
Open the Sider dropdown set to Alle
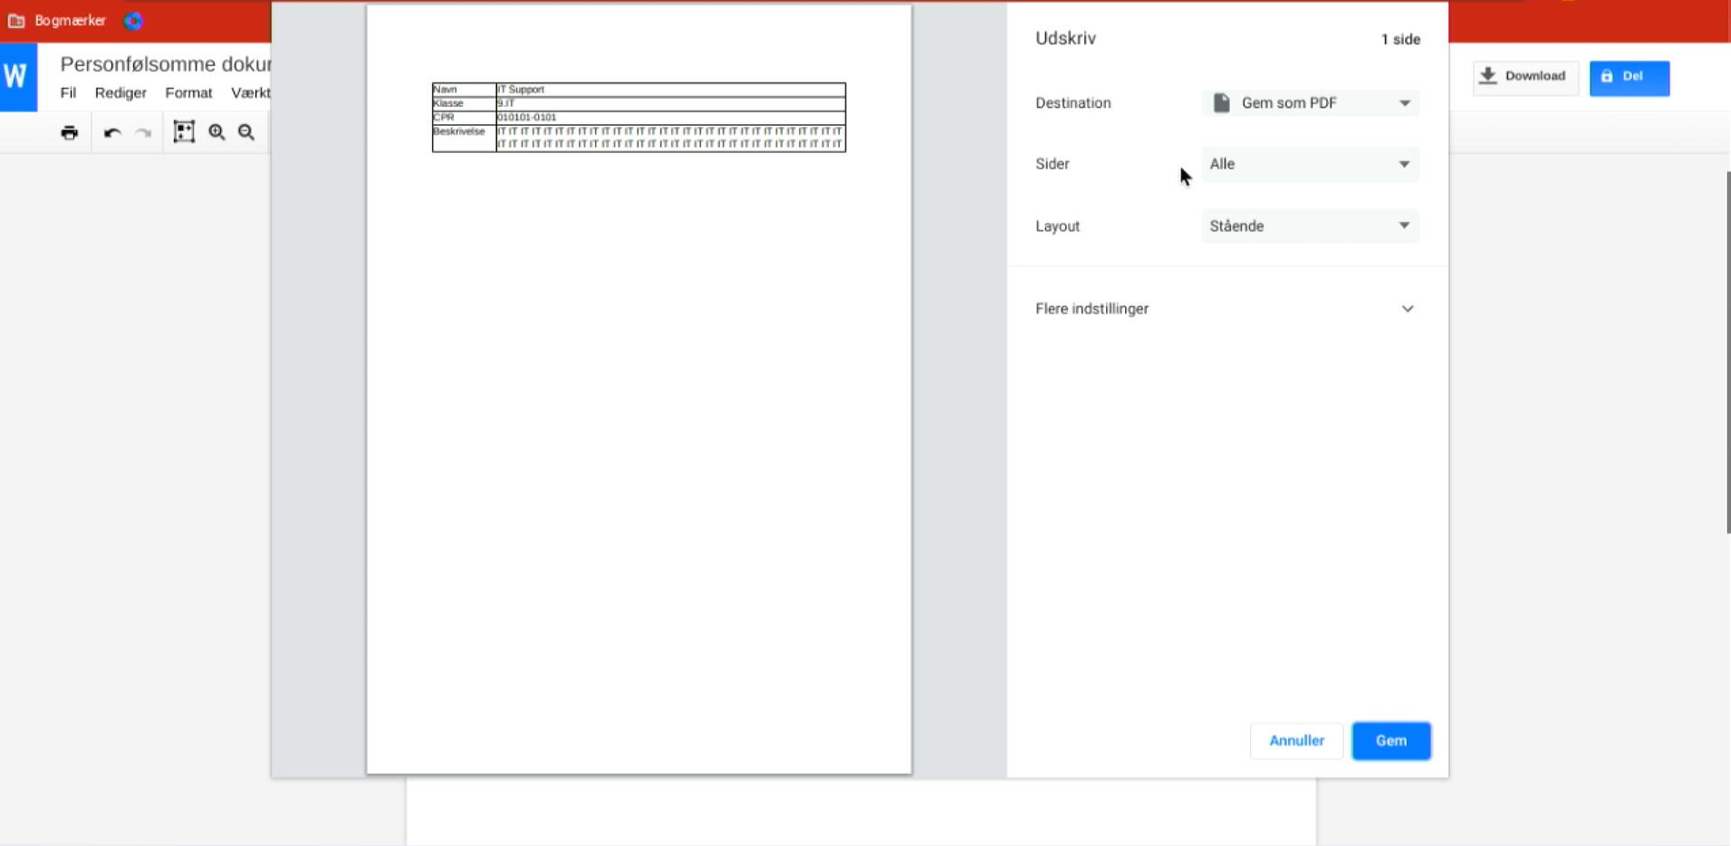(x=1310, y=164)
